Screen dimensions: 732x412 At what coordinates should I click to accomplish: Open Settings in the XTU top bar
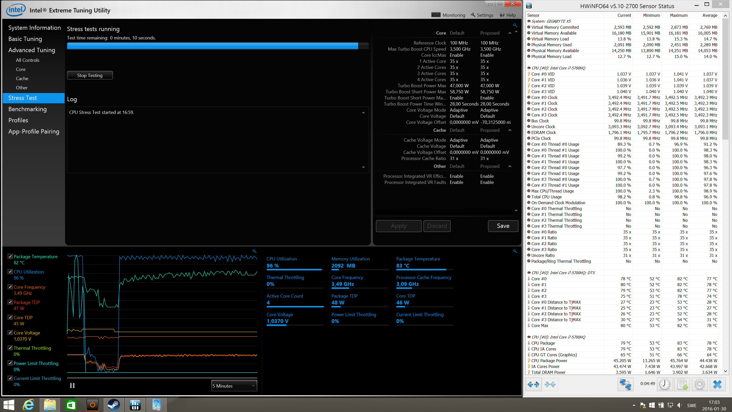tap(482, 15)
